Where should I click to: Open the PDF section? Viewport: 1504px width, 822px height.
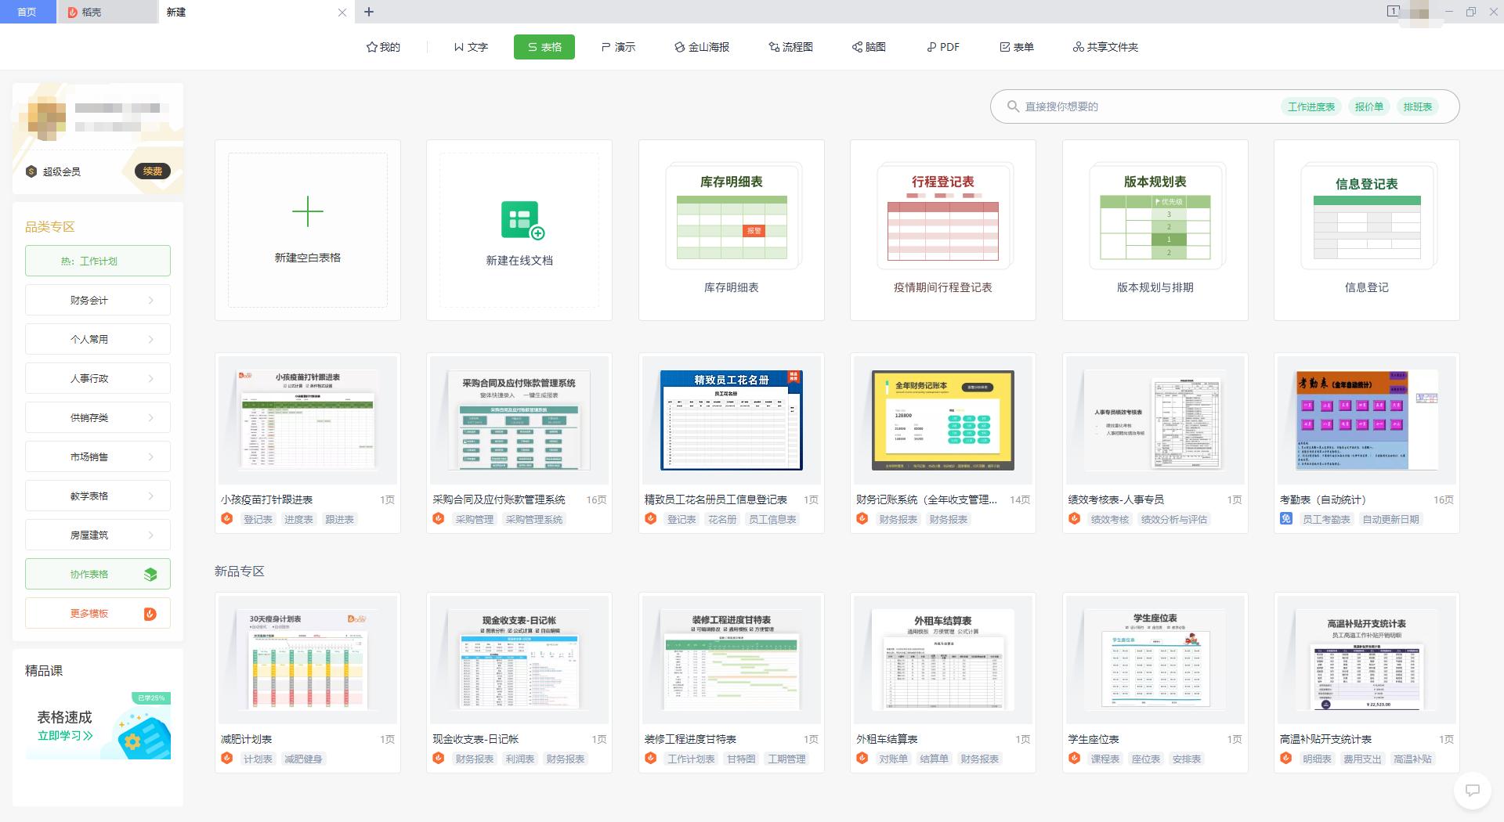(x=942, y=47)
